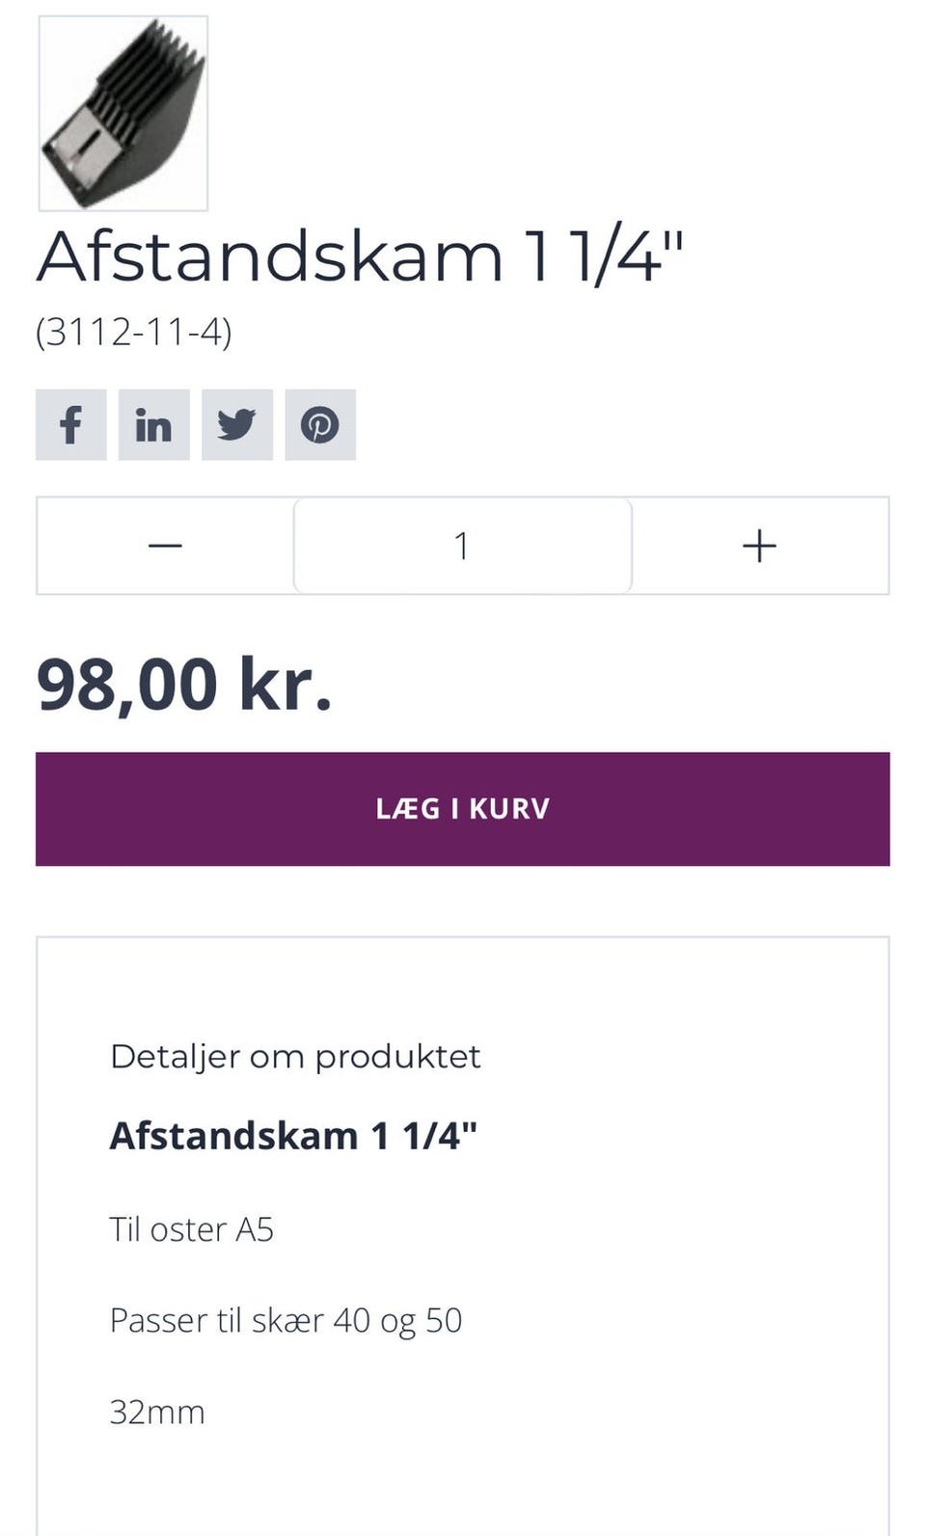Decrease quantity with minus button

coord(165,546)
